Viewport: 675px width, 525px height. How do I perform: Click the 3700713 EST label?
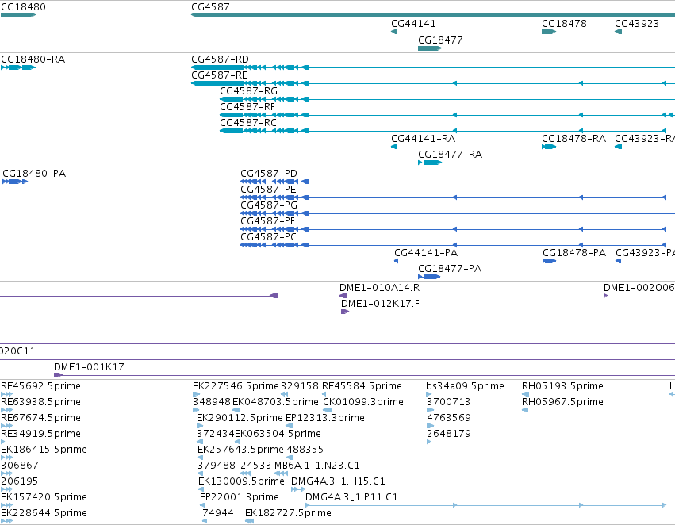449,402
